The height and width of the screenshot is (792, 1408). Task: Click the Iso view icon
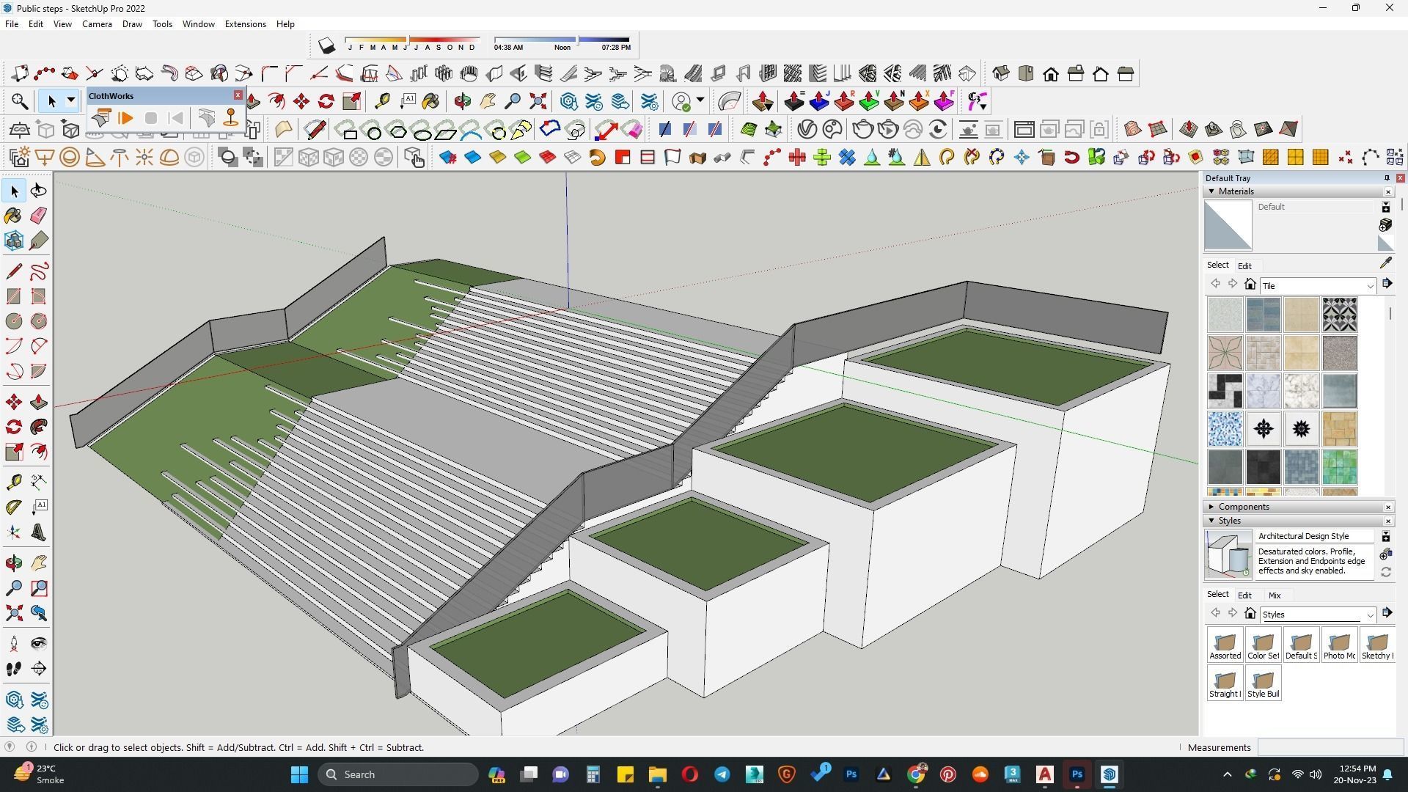pos(1001,73)
